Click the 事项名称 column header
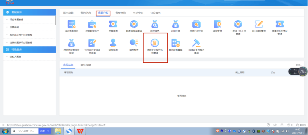Image resolution: width=308 pixels, height=135 pixels. (x=69, y=72)
